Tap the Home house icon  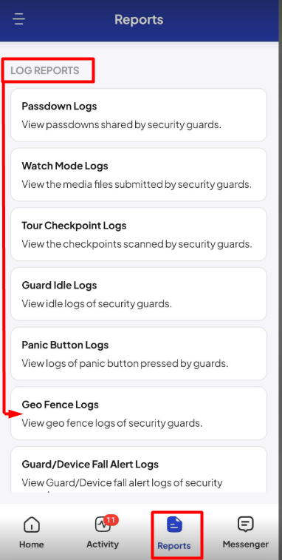pos(31,525)
